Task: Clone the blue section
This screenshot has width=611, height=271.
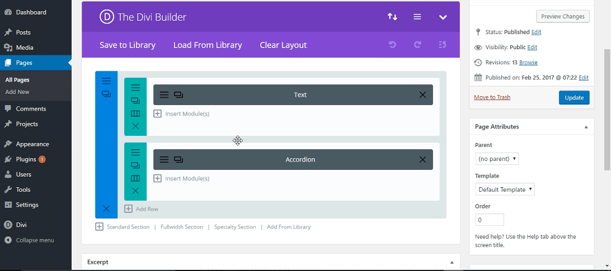Action: [x=106, y=94]
